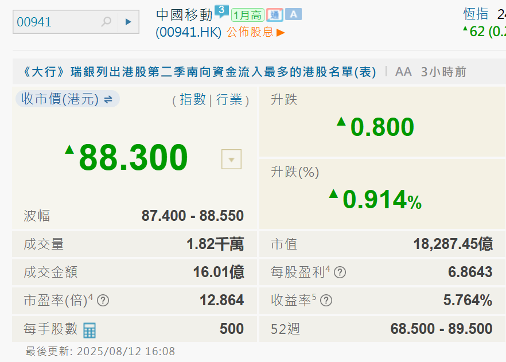The width and height of the screenshot is (506, 362).
Task: Click the 成交金額 value 16.01億
Action: (x=219, y=273)
